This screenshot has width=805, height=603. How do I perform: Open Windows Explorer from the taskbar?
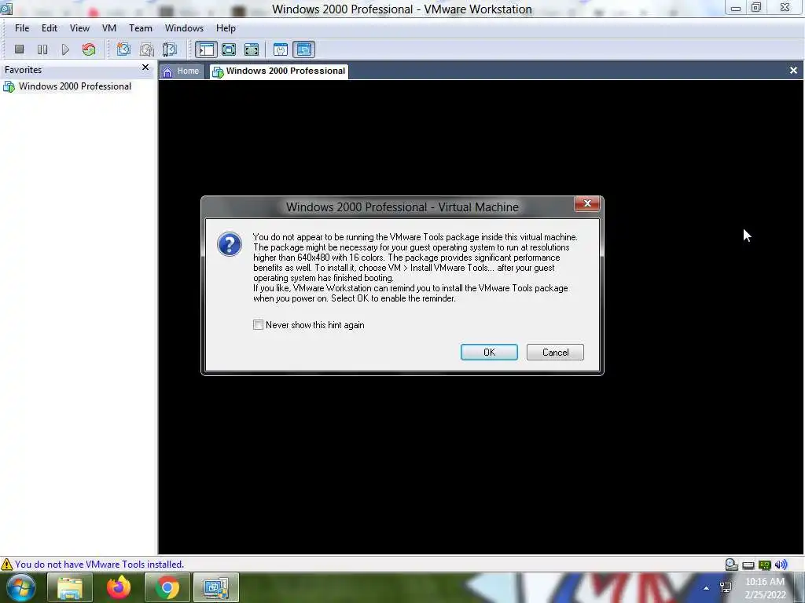[x=70, y=587]
